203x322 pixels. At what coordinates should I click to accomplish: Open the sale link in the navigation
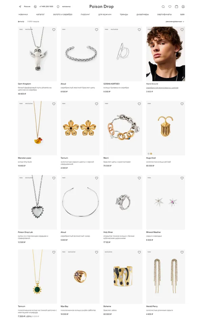(x=182, y=14)
